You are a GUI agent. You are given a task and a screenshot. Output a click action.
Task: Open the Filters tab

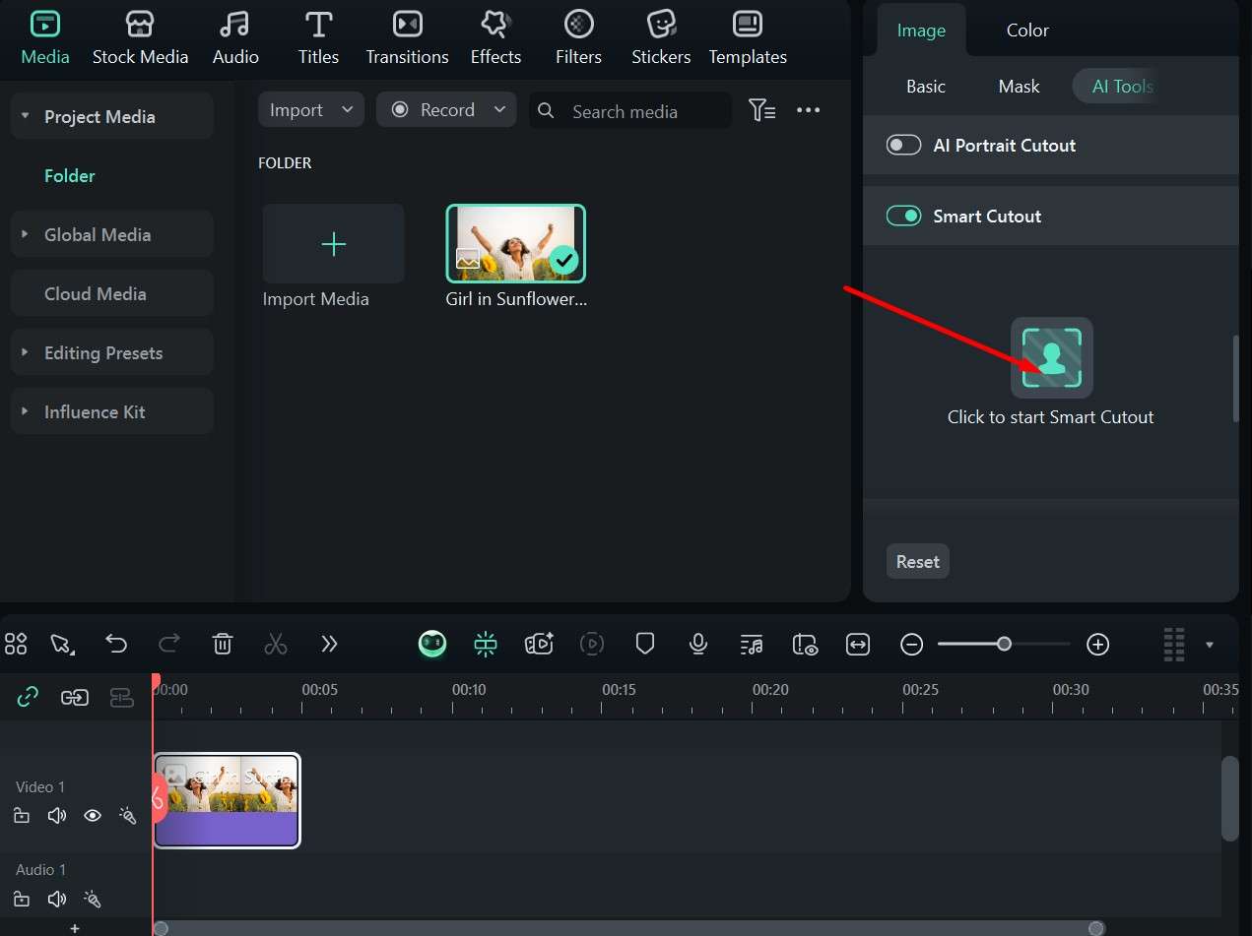pos(578,38)
